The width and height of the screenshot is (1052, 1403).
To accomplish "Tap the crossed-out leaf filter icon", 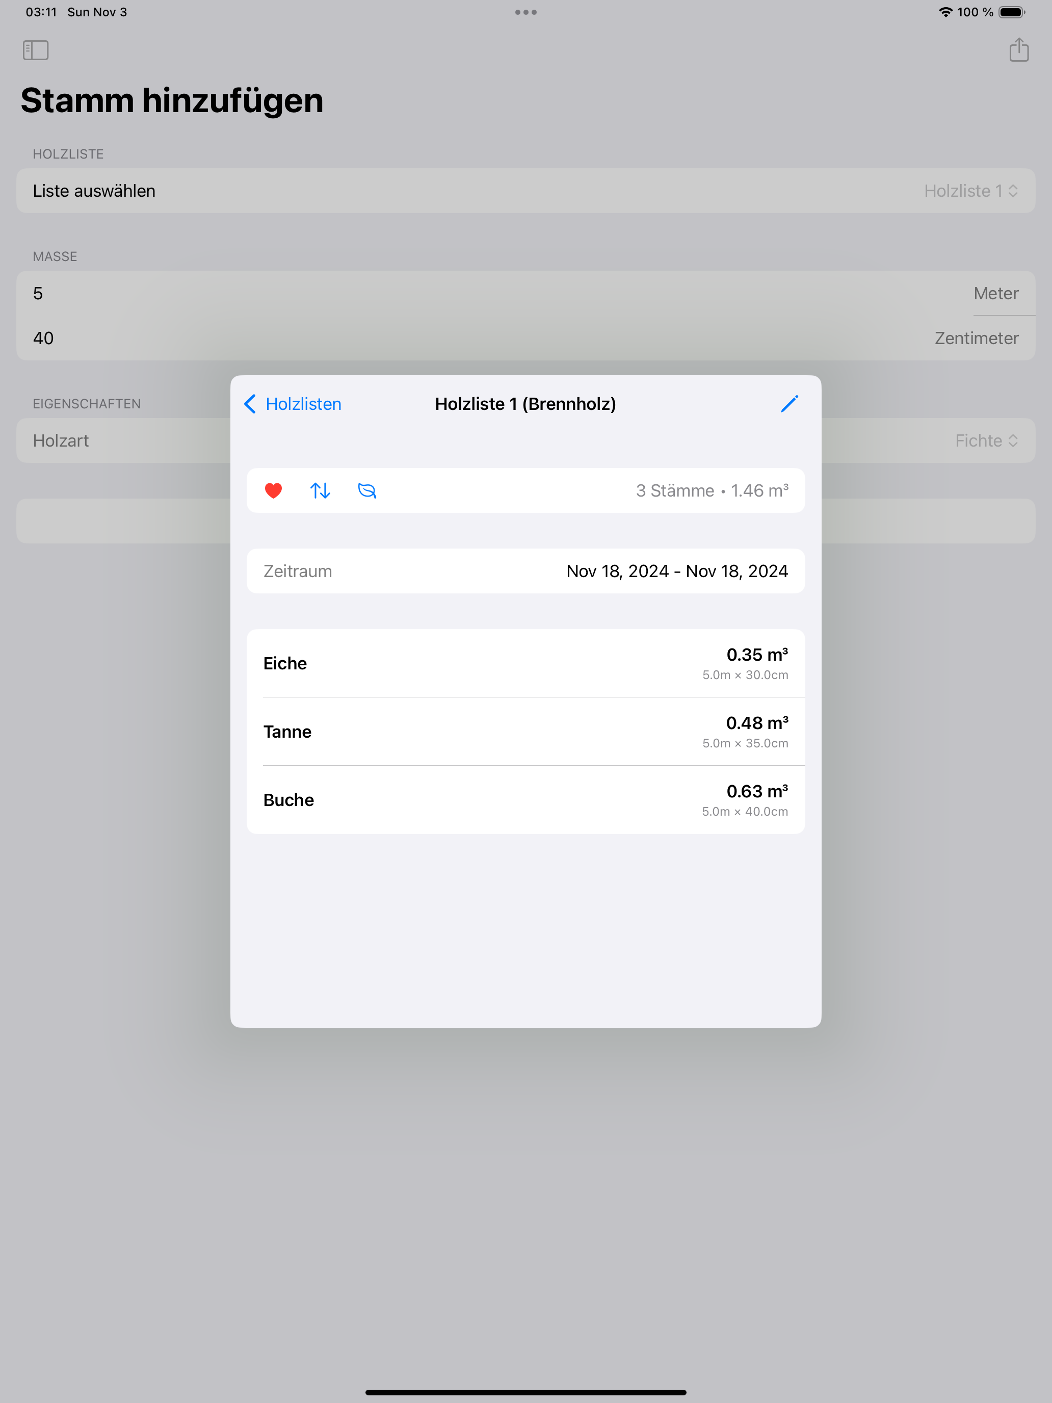I will coord(367,490).
